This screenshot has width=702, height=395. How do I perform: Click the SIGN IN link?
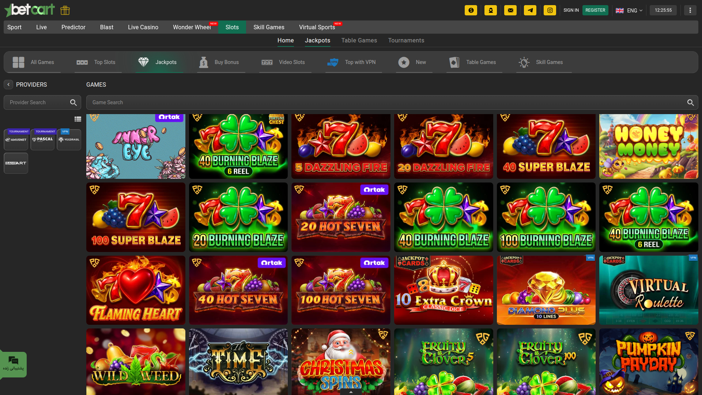571,10
